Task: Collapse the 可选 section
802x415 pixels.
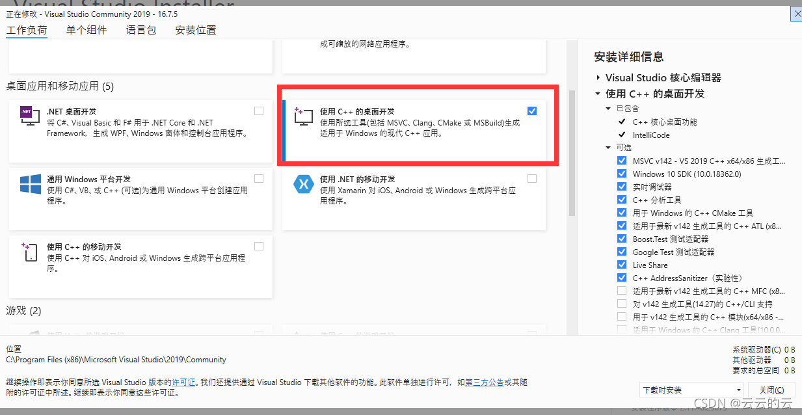Action: [608, 148]
